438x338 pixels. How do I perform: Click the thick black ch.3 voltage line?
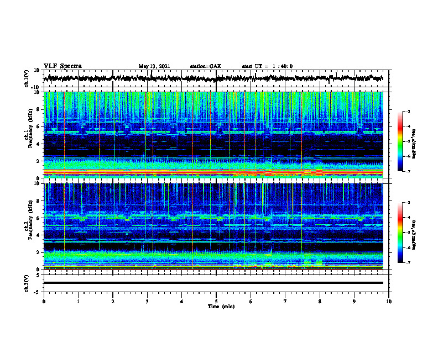point(213,283)
